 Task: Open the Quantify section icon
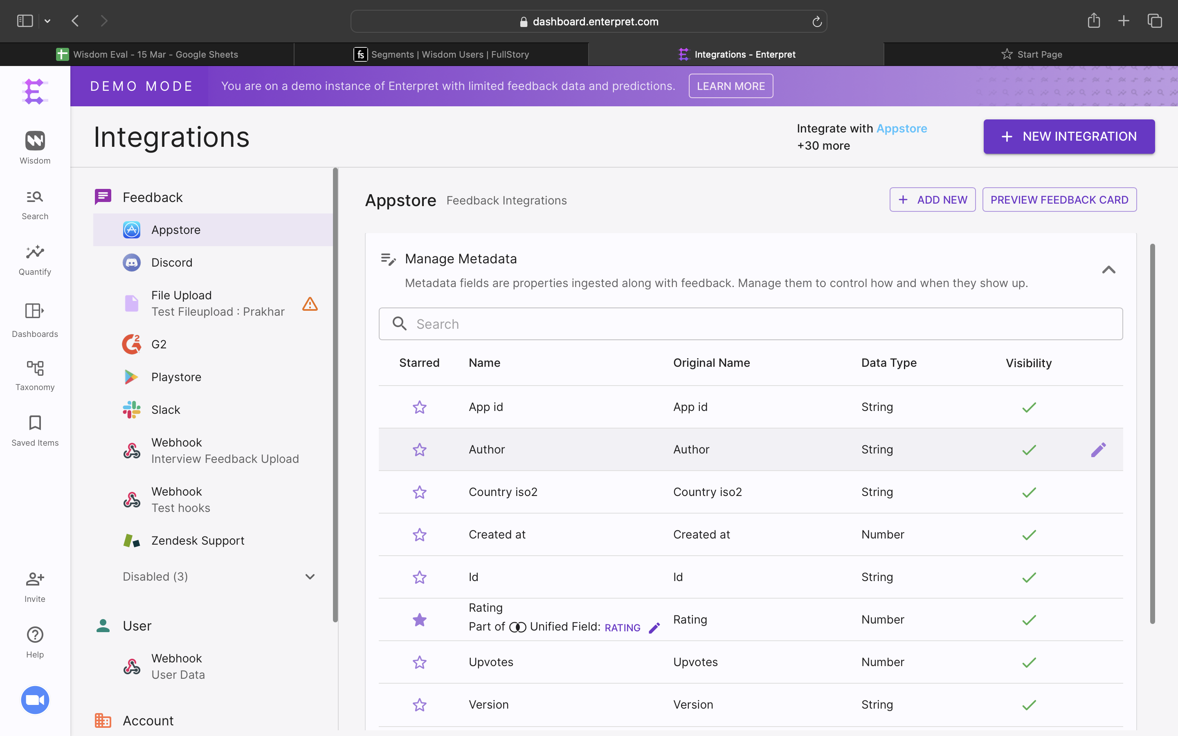(34, 253)
